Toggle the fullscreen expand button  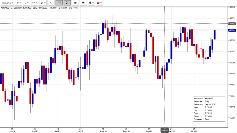(x=67, y=3)
